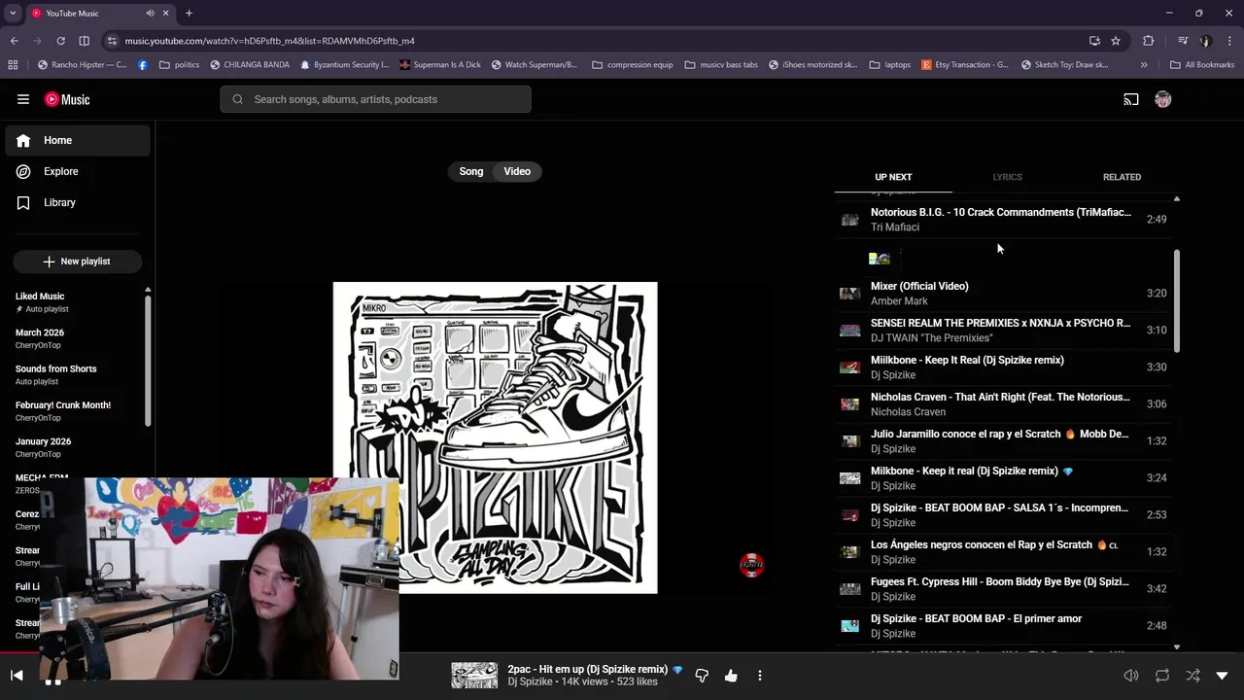1244x700 pixels.
Task: Play Notorious B.I.G. 10 Crack Commandments
Action: tap(1004, 219)
